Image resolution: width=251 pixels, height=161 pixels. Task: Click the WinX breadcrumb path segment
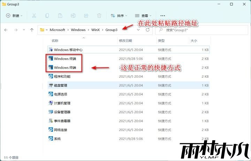coord(96,30)
